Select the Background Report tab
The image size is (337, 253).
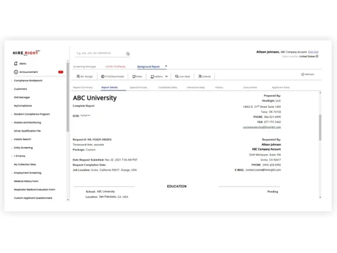148,67
